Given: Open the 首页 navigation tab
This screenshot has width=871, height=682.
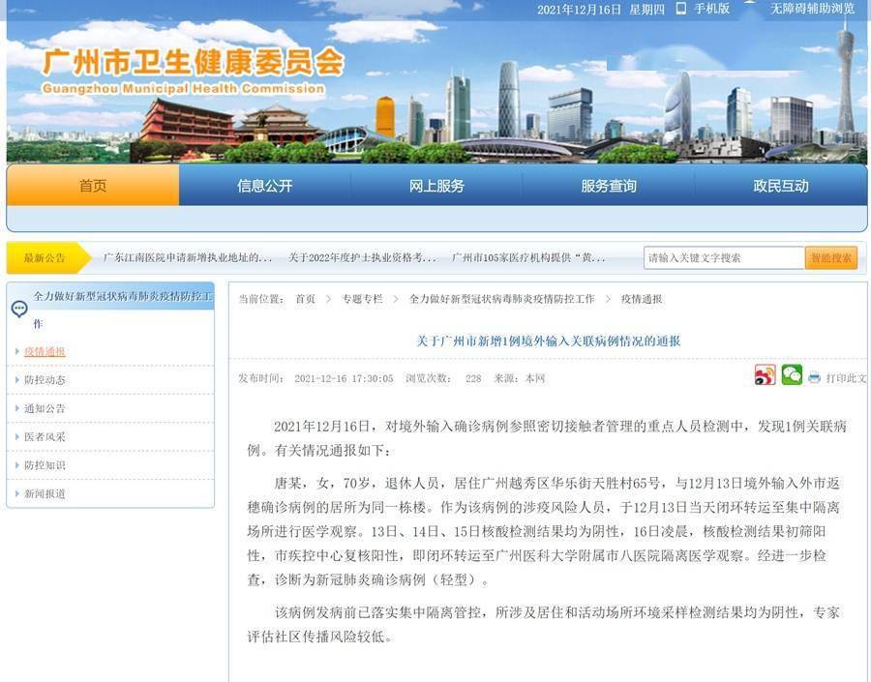Looking at the screenshot, I should click(93, 186).
